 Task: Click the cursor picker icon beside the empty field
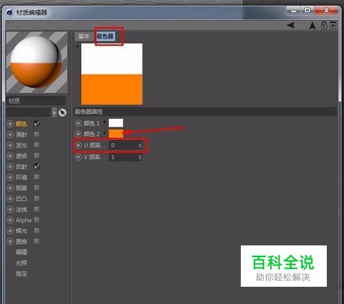click(x=63, y=112)
